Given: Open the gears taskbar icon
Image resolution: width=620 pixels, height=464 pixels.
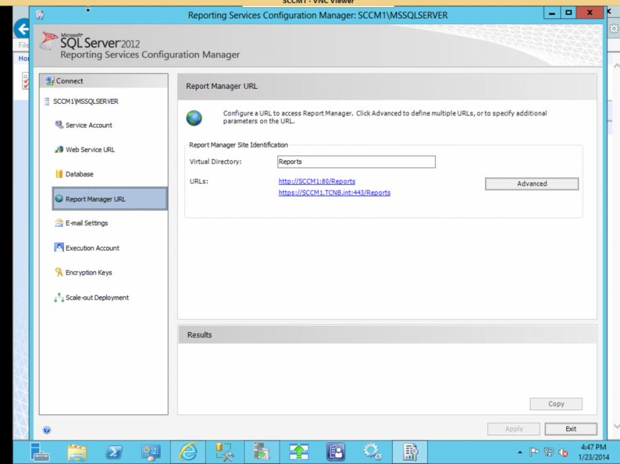Looking at the screenshot, I should coord(372,452).
